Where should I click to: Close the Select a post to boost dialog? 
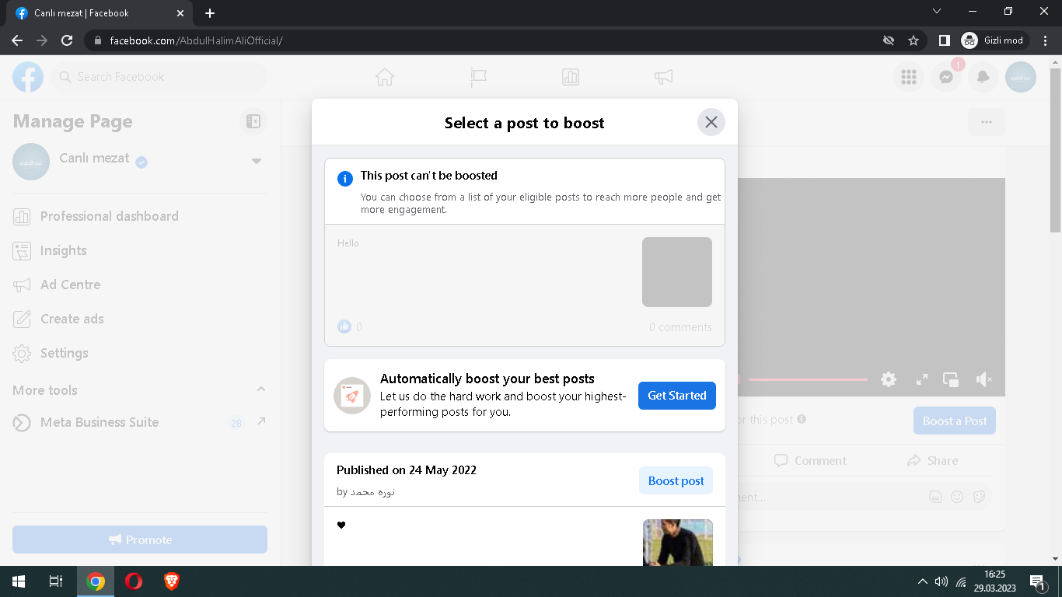coord(711,122)
